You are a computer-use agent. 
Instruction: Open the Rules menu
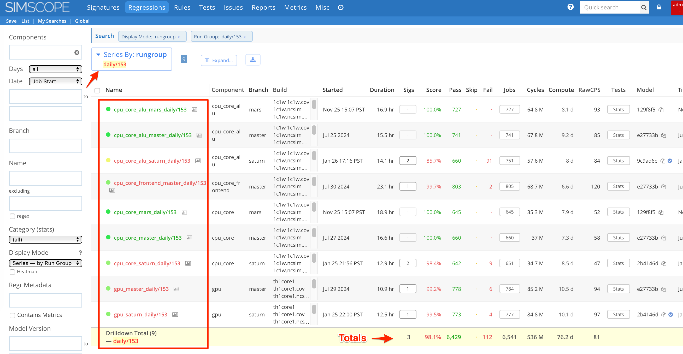182,7
